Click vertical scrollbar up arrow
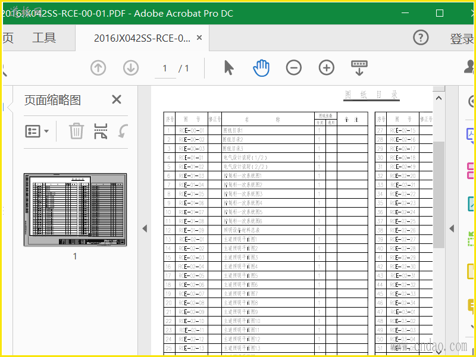 point(439,98)
